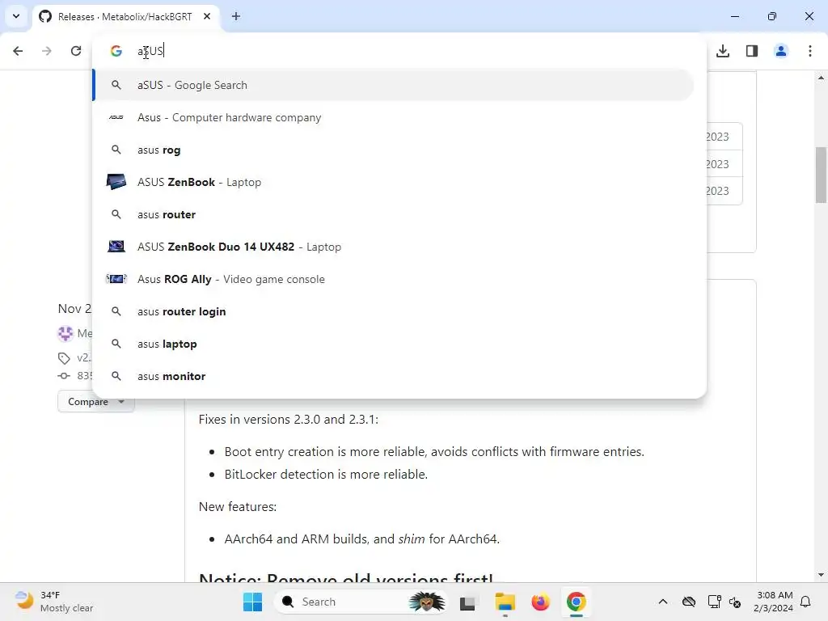Click the browser back arrow
Image resolution: width=828 pixels, height=621 pixels.
(18, 51)
